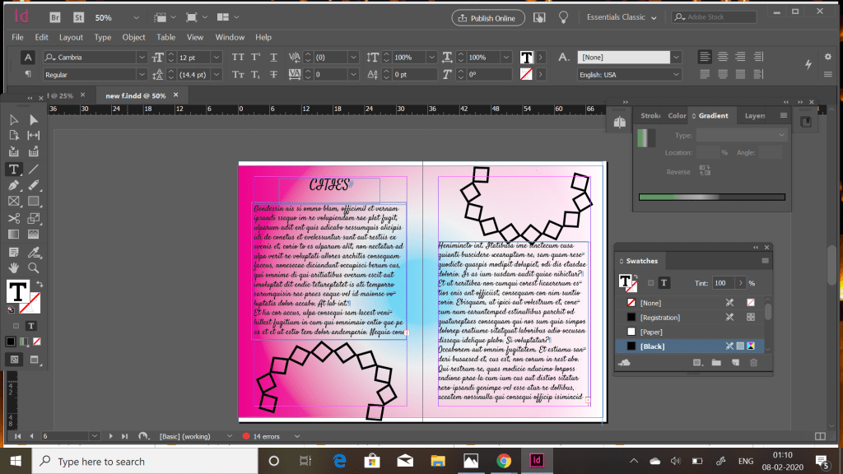The image size is (843, 474).
Task: Select the Scissors tool
Action: tap(14, 218)
